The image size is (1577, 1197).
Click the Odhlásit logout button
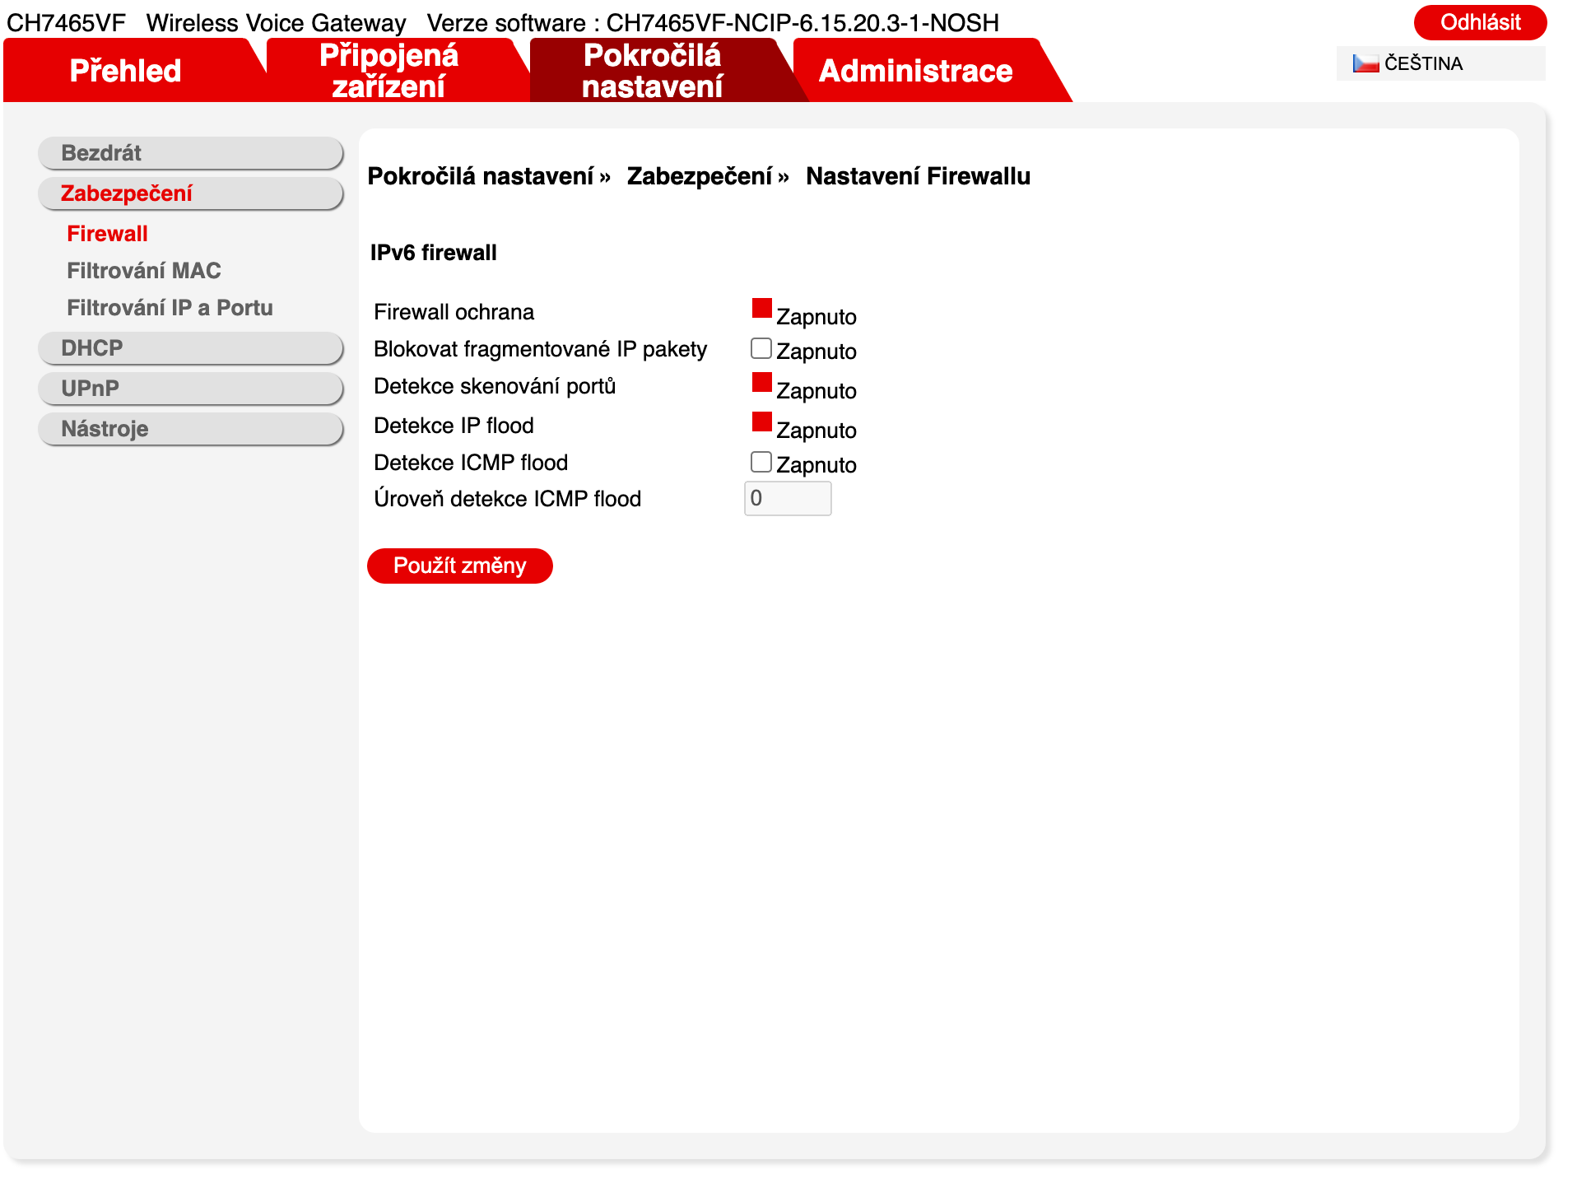pyautogui.click(x=1480, y=22)
